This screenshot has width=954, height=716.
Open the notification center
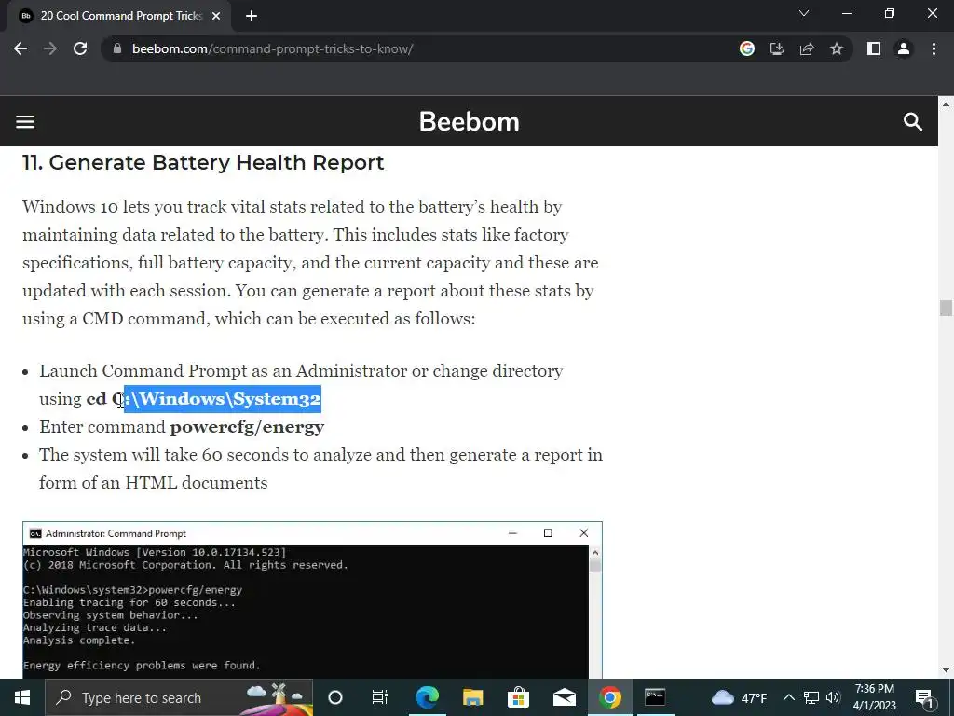tap(924, 697)
